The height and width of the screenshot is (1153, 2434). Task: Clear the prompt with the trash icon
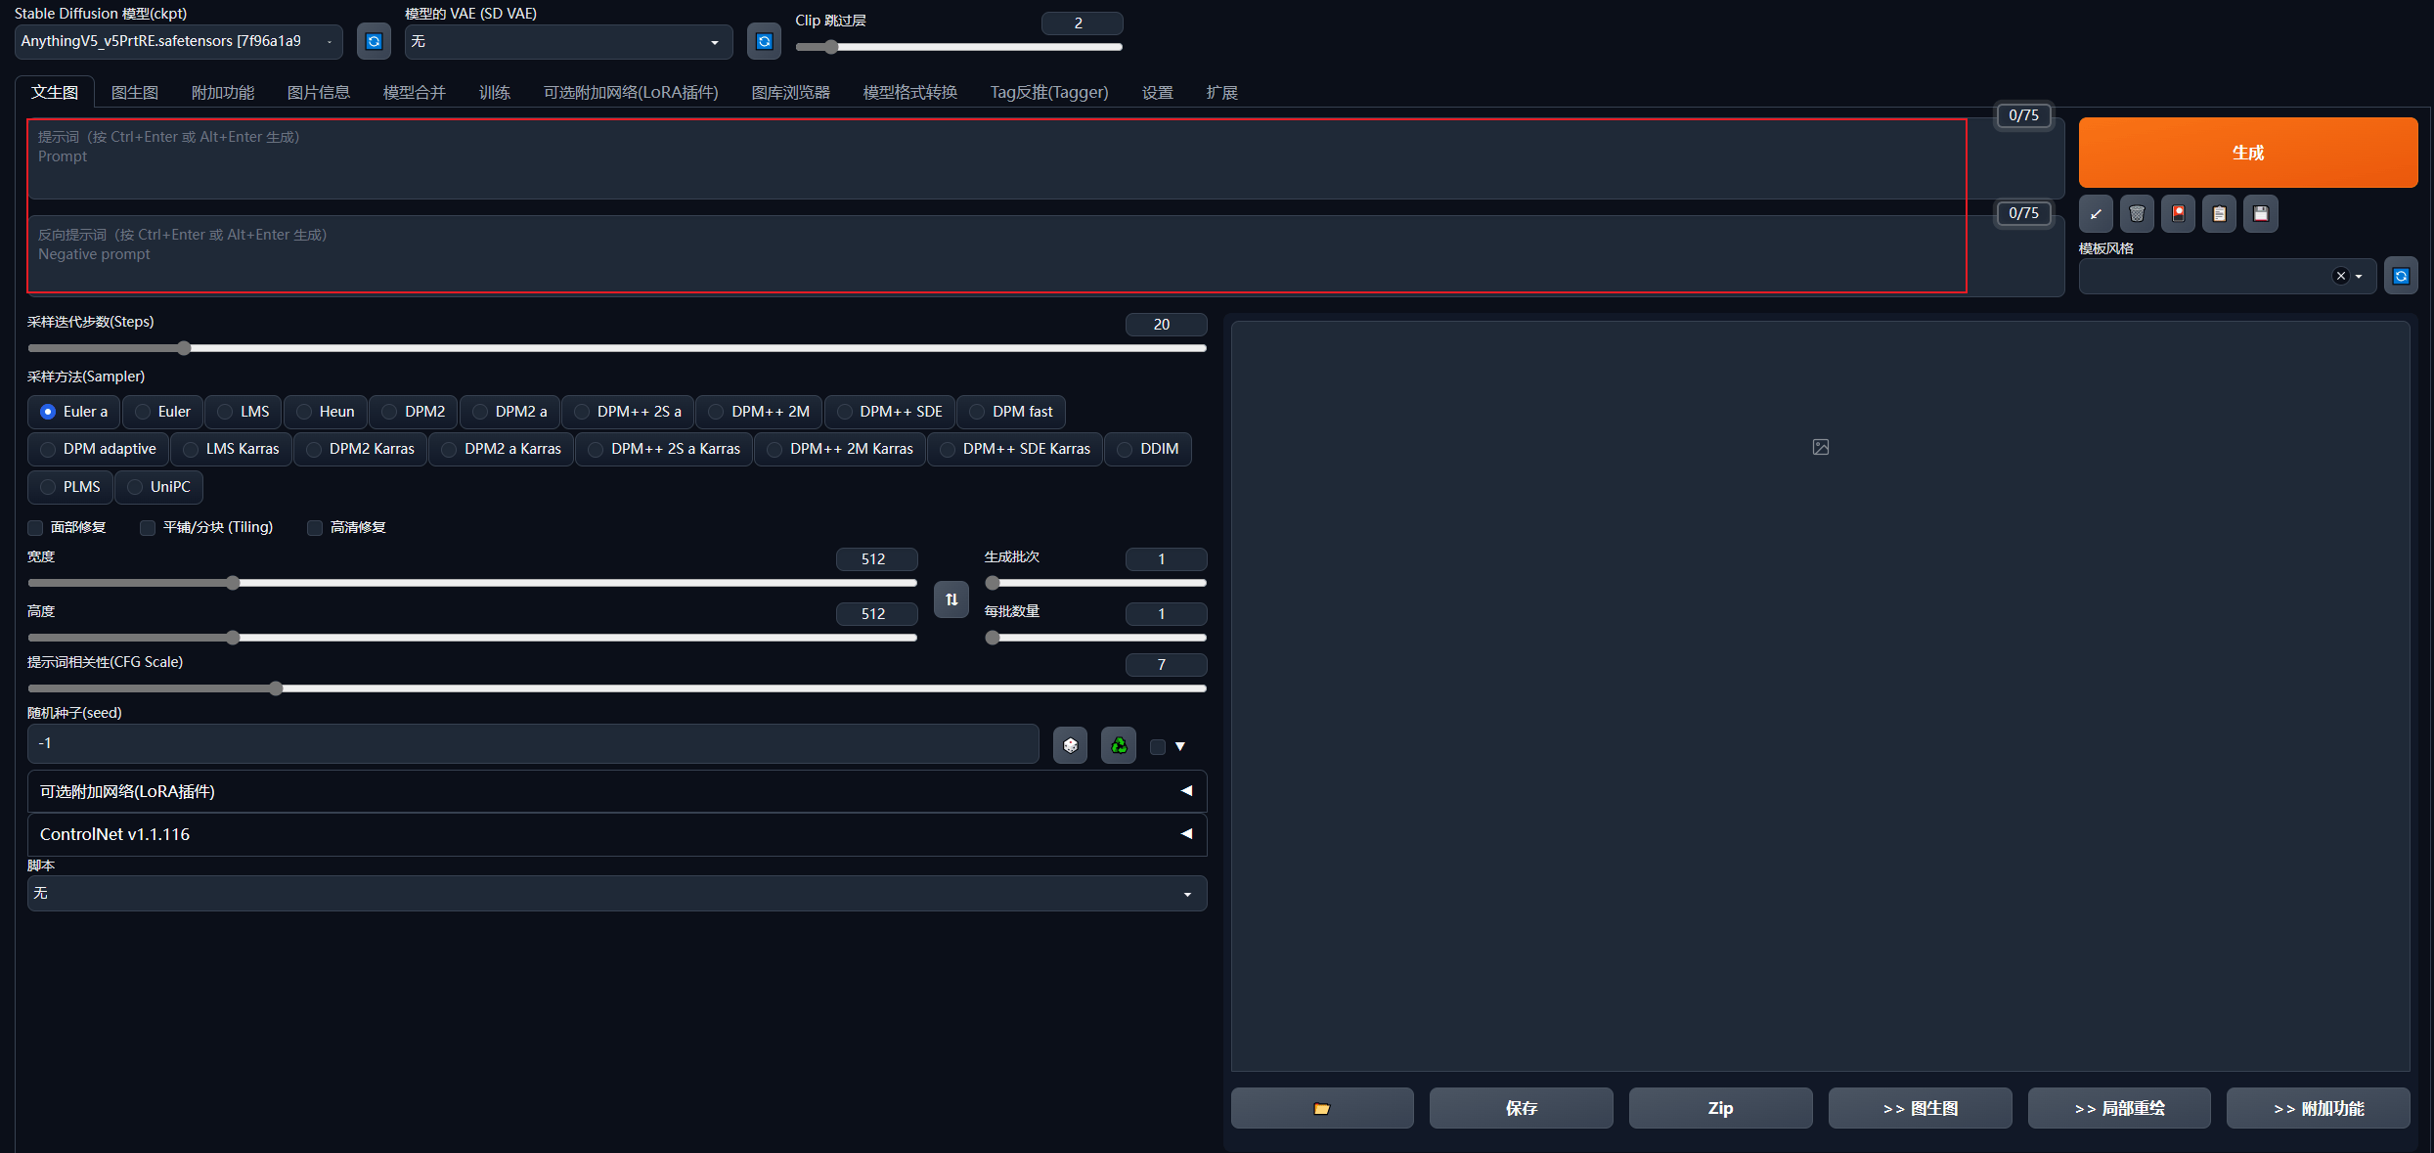(2137, 213)
